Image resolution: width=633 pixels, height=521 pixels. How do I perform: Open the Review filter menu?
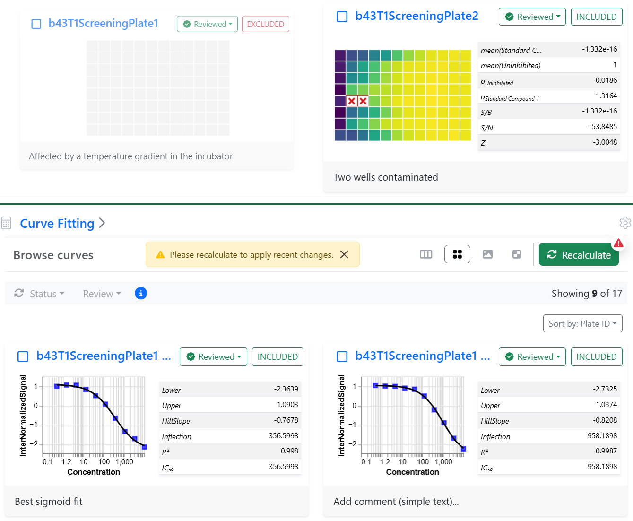point(102,294)
